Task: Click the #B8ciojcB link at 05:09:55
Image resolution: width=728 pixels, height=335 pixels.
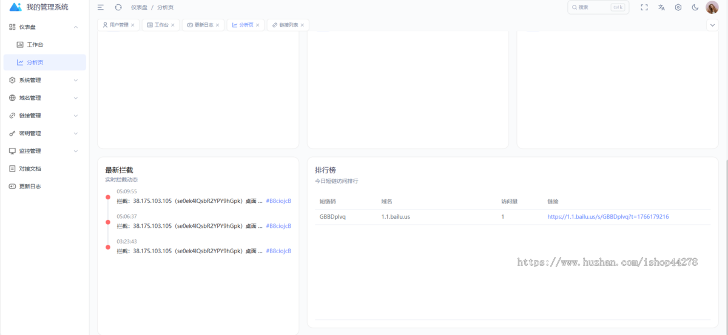Action: click(x=278, y=201)
